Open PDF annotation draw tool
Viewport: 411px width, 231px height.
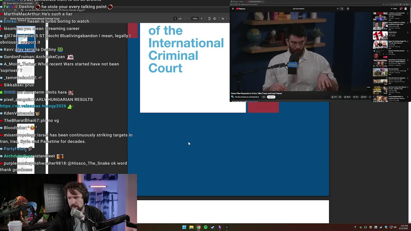[223, 19]
